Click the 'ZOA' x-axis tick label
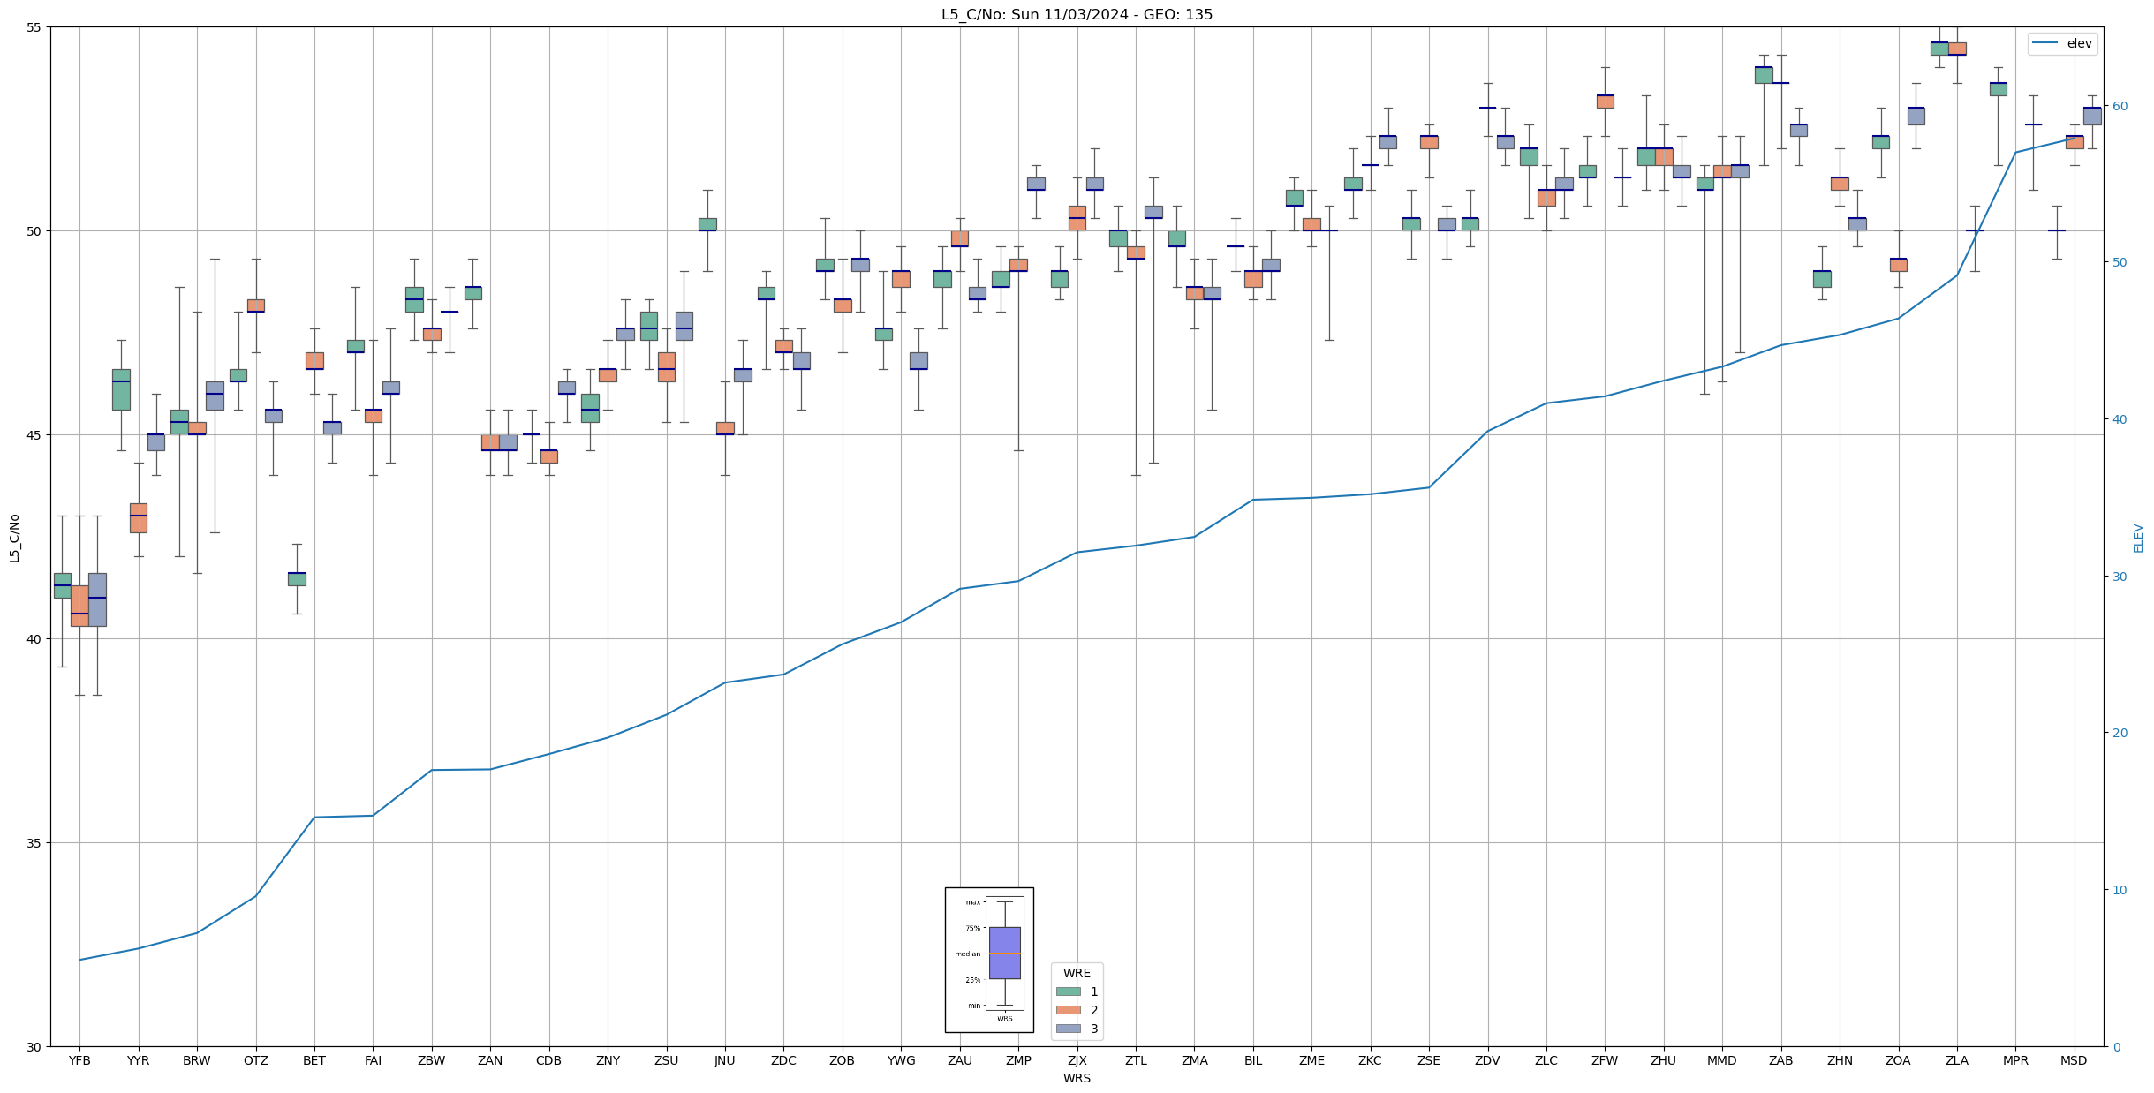The height and width of the screenshot is (1093, 2154). pos(1898,1060)
